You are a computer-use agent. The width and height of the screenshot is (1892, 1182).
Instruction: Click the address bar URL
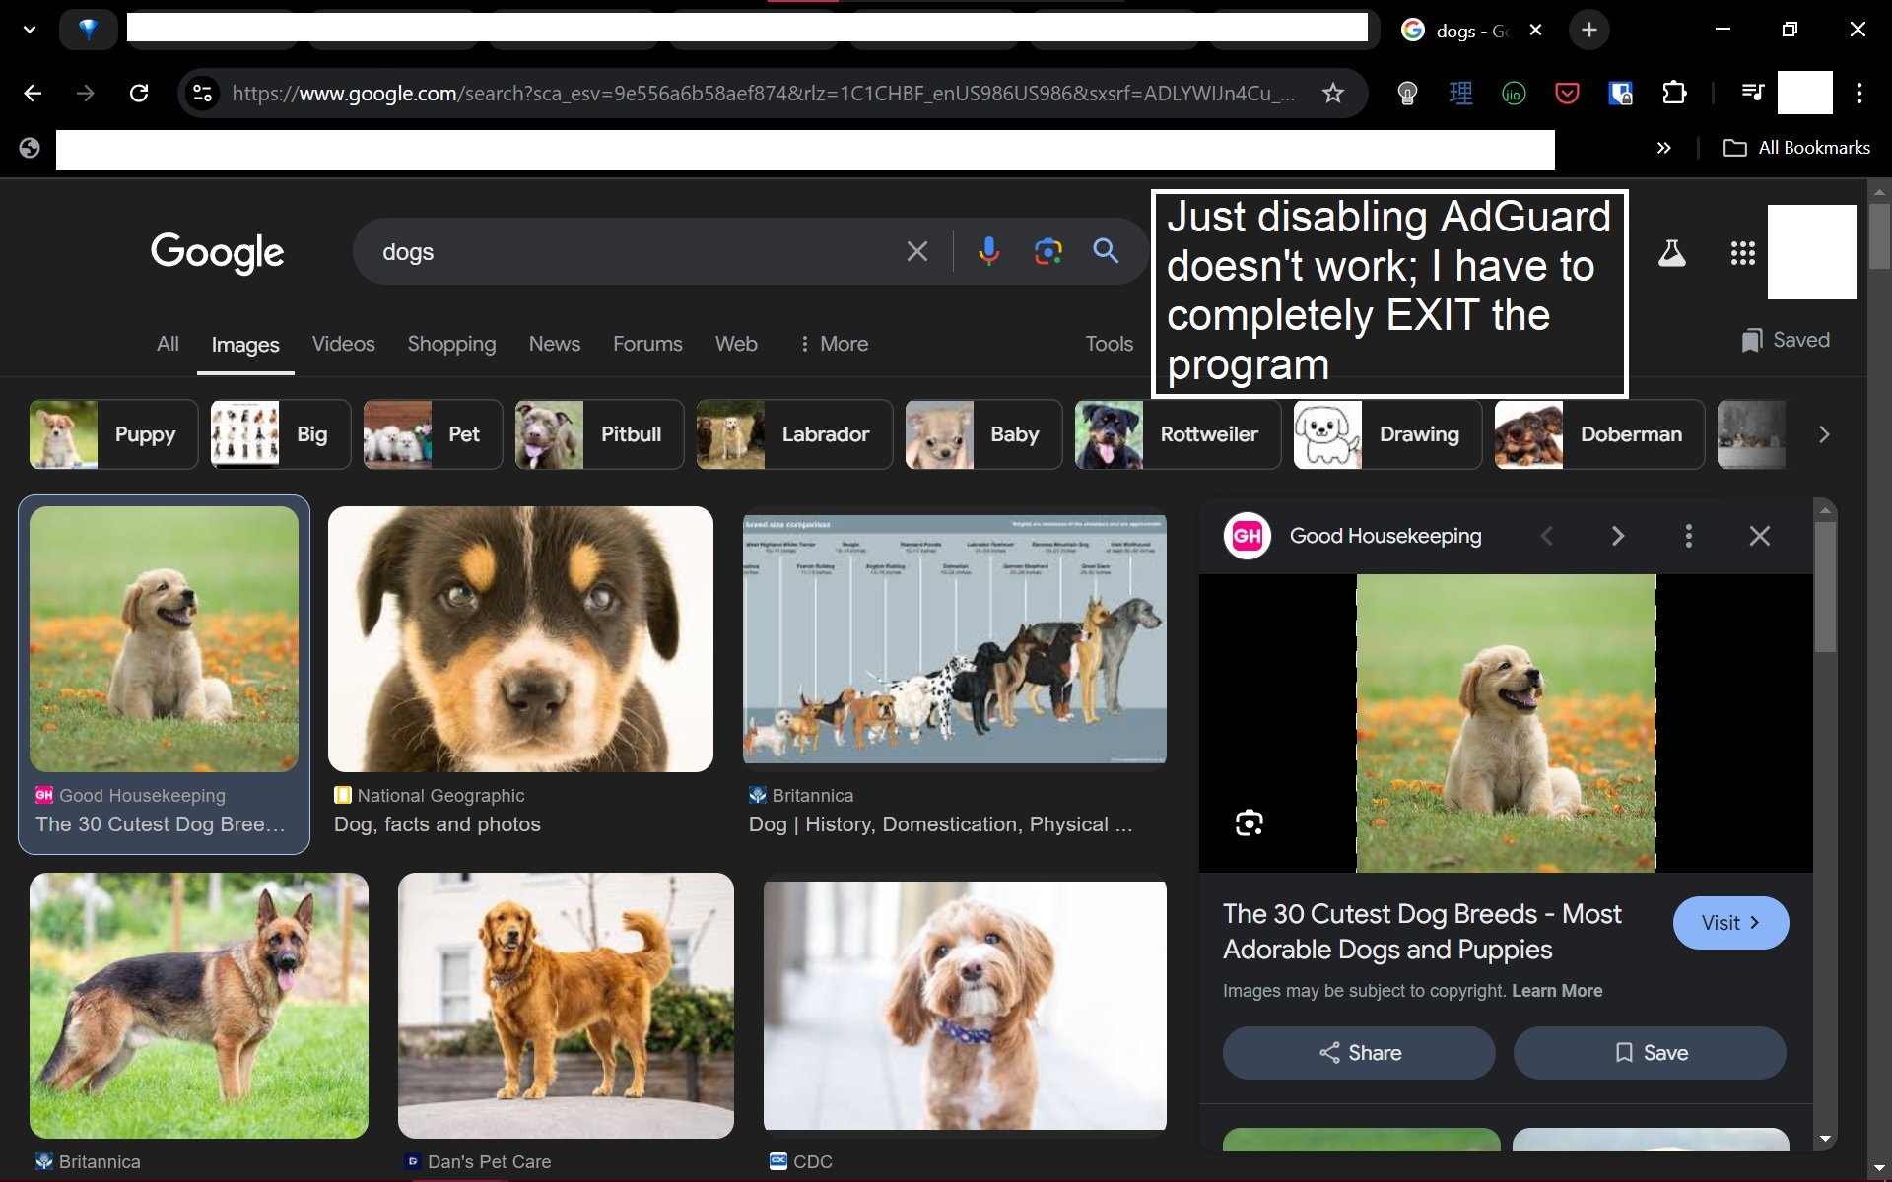tap(764, 94)
